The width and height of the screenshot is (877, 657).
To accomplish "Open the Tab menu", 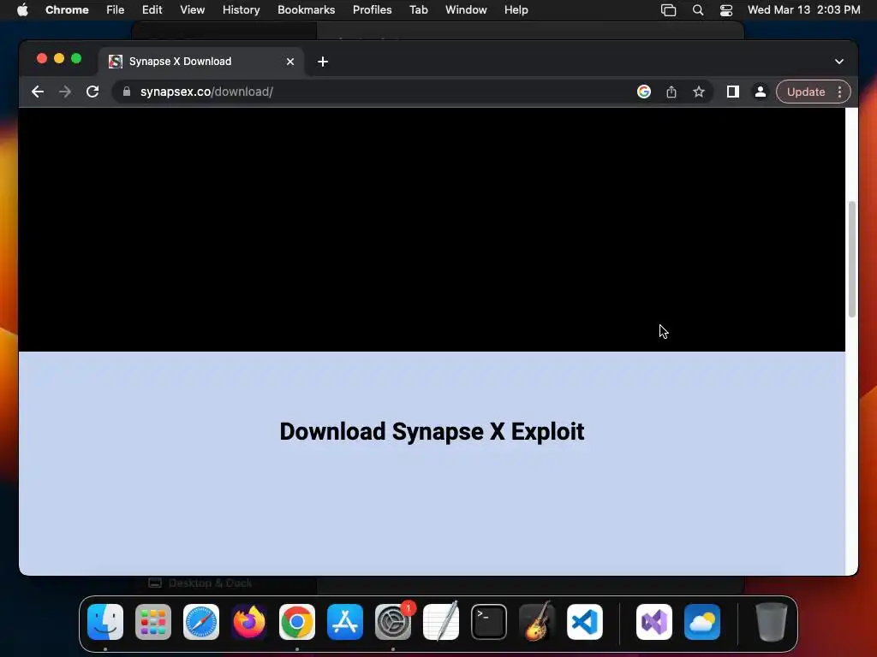I will tap(418, 9).
